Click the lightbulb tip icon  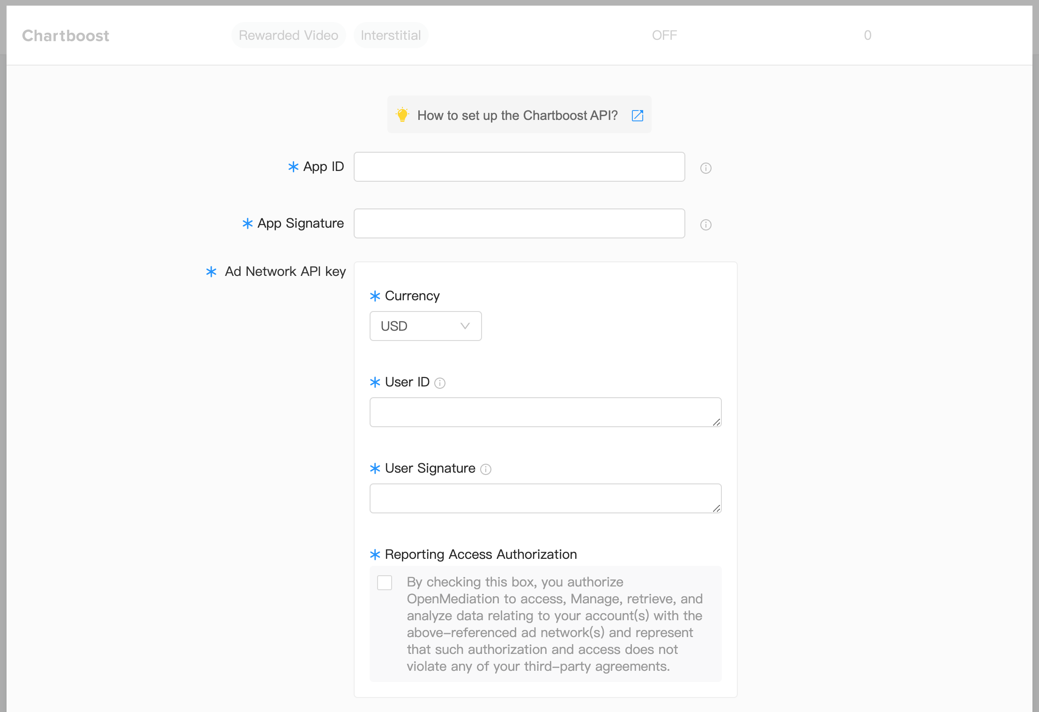tap(402, 115)
